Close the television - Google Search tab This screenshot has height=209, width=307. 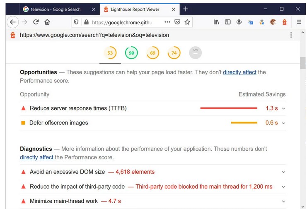pyautogui.click(x=94, y=9)
